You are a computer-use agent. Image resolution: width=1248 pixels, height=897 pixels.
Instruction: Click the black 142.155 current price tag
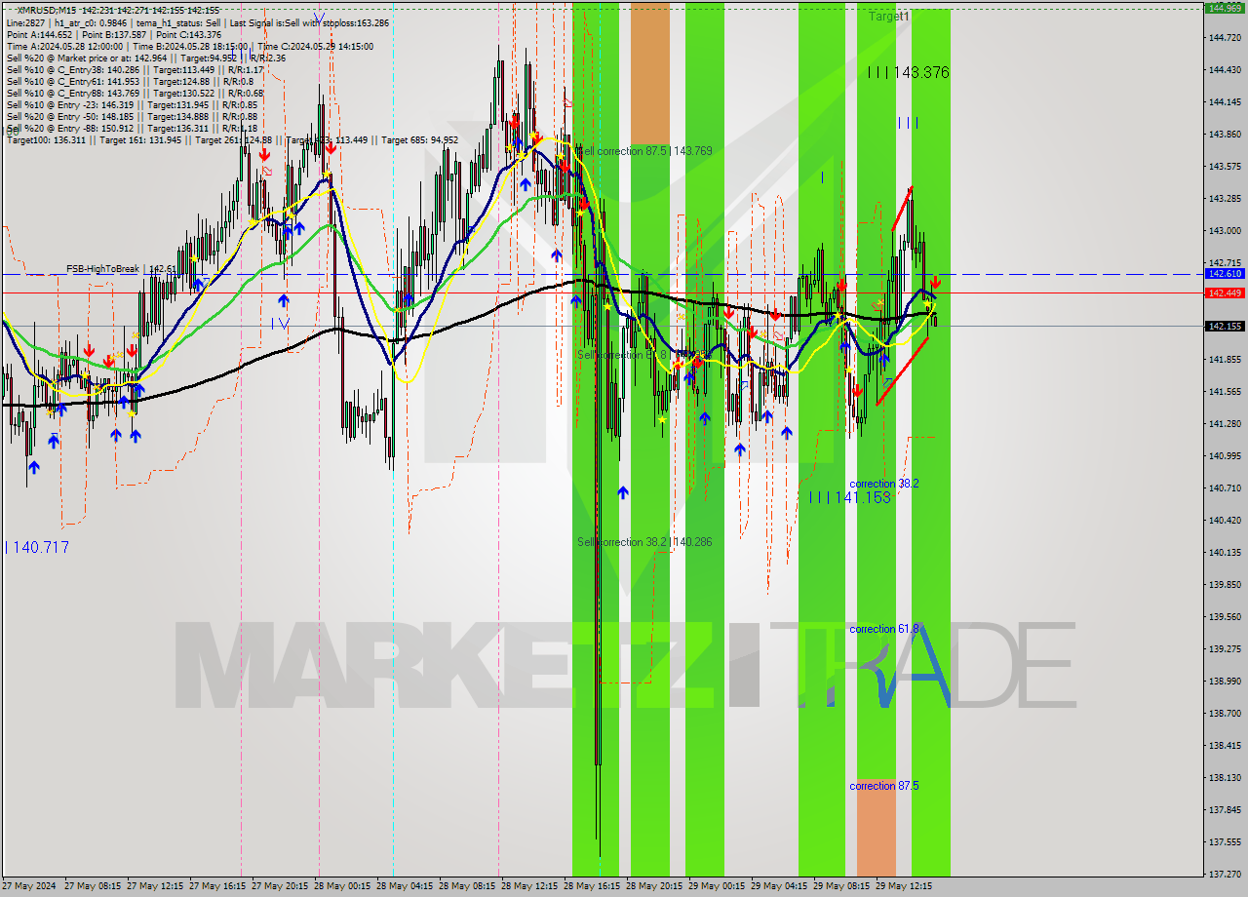tap(1225, 327)
